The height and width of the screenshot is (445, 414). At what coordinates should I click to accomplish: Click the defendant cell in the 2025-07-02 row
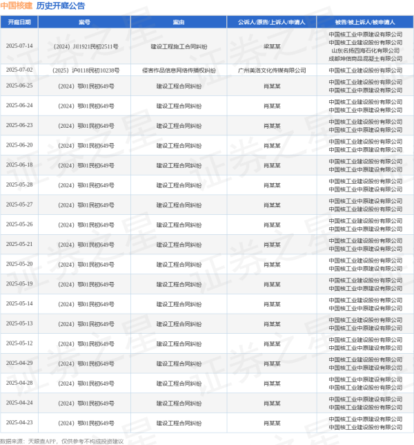(366, 70)
